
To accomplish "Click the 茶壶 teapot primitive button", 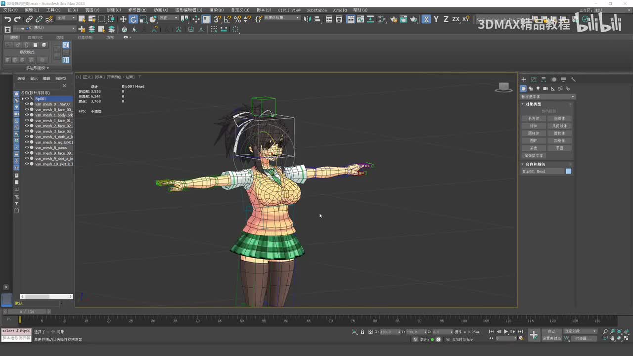I will tap(534, 148).
